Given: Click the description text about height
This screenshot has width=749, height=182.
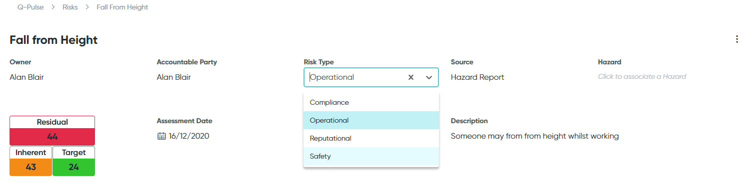Looking at the screenshot, I should tap(534, 136).
